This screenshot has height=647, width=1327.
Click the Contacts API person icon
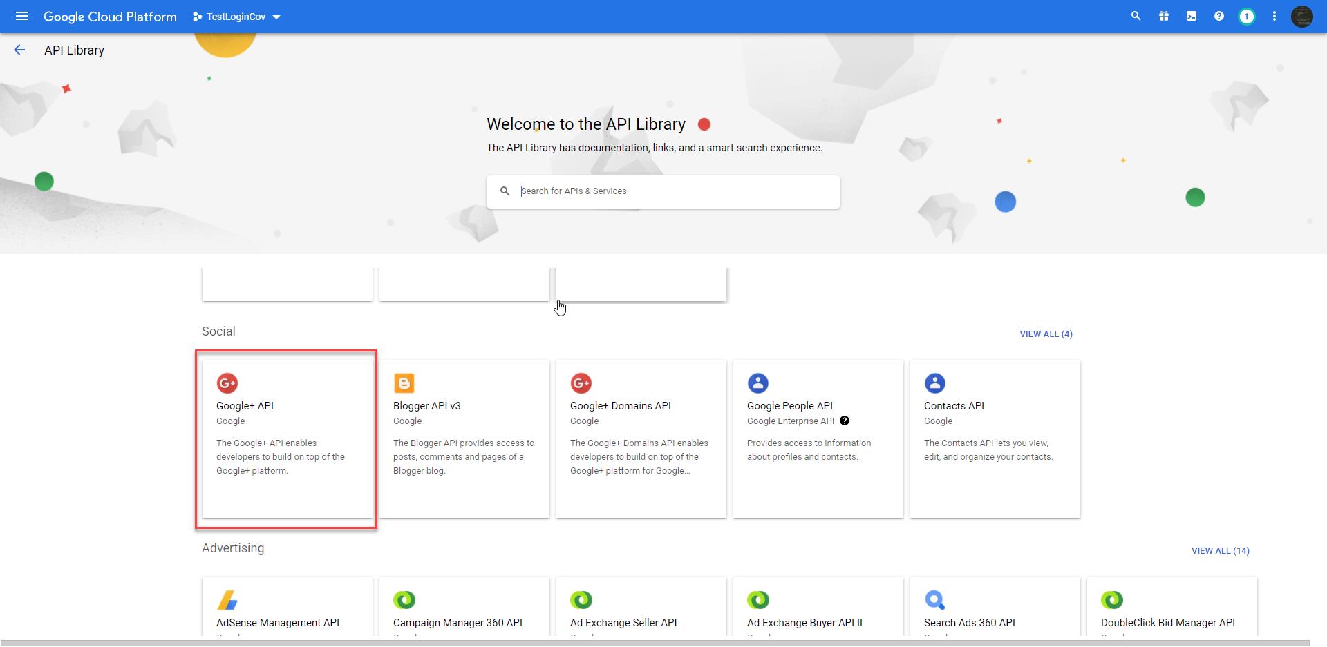click(935, 383)
